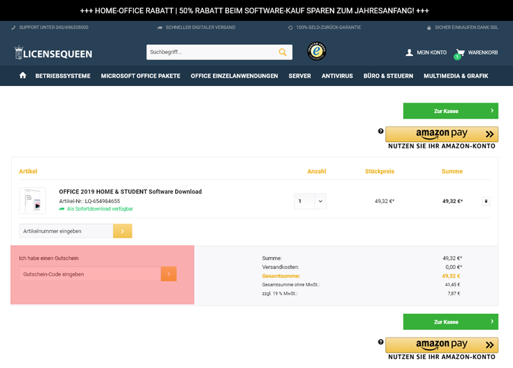Click the Office 2019 product thumbnail
This screenshot has width=513, height=368.
[x=33, y=200]
